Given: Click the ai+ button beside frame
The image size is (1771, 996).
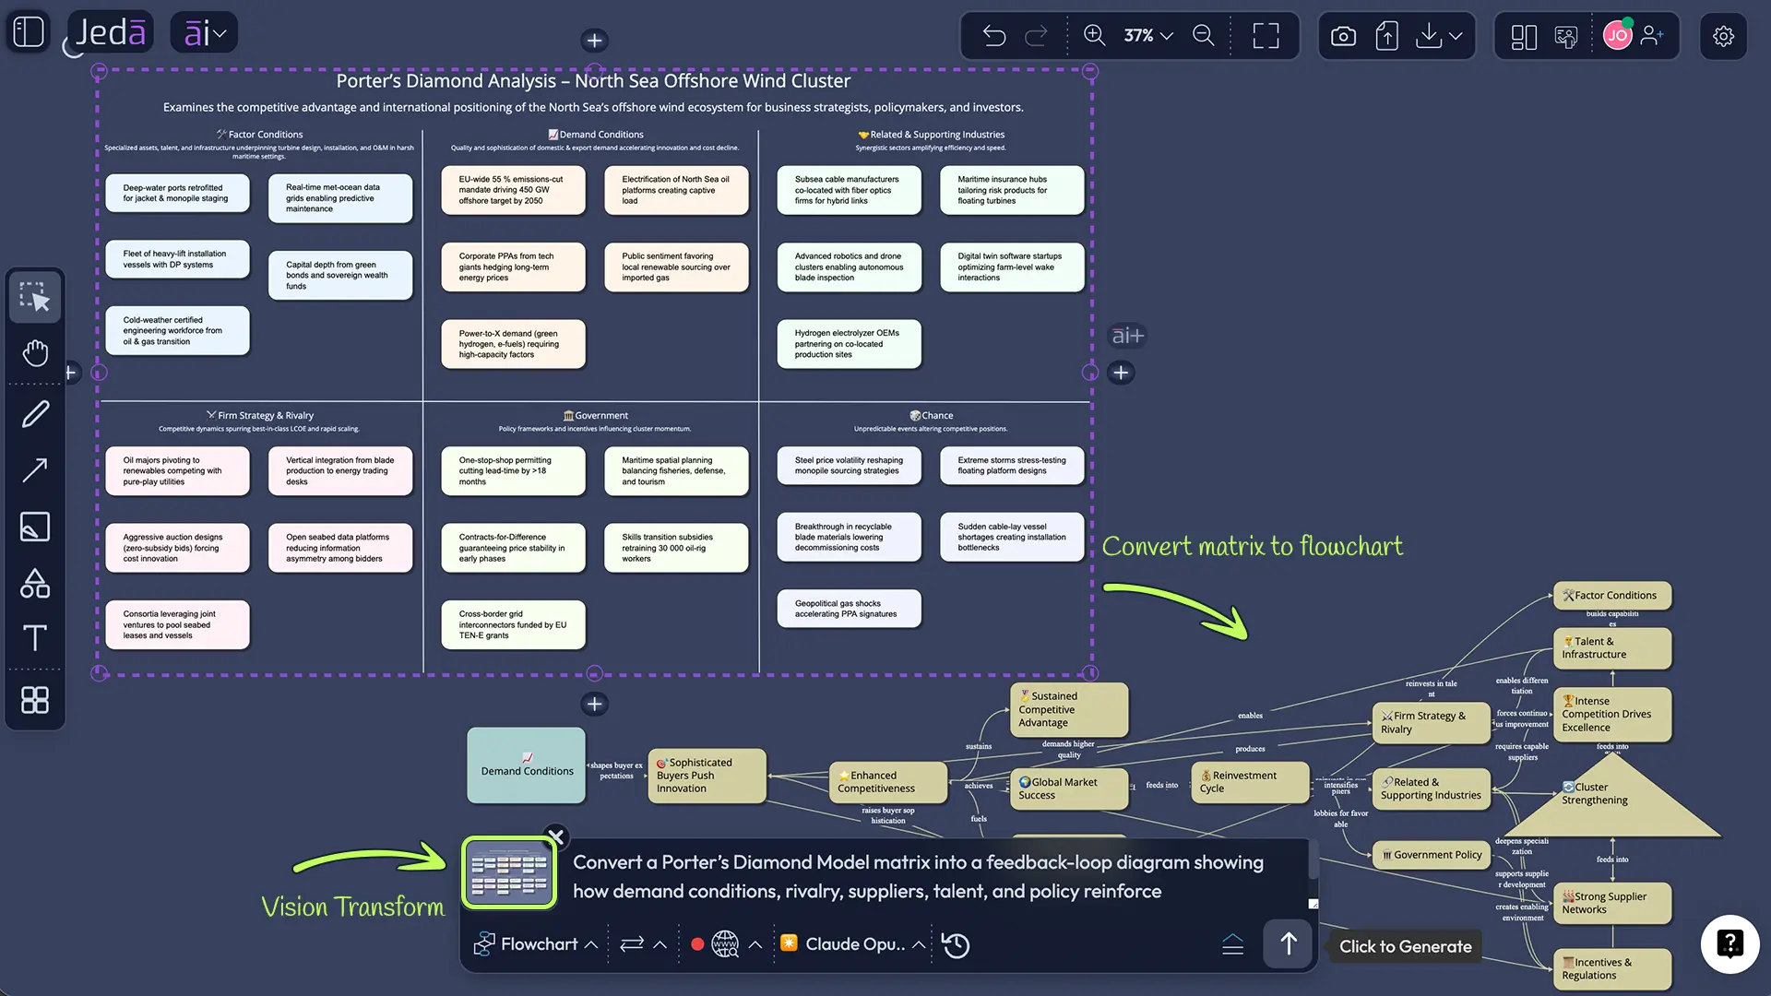Looking at the screenshot, I should coord(1127,336).
